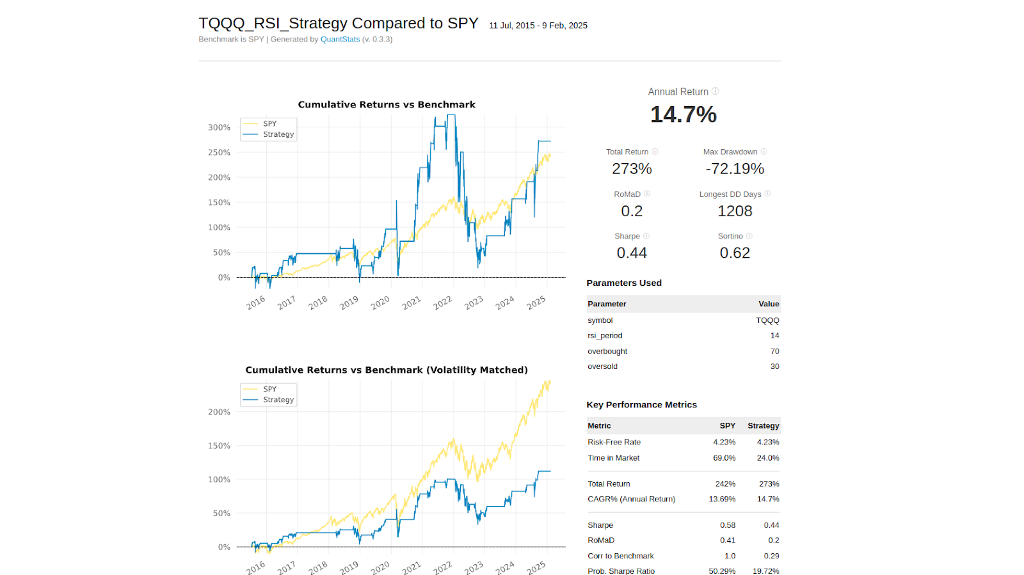Screen dimensions: 1024x575
Task: Click the info icon beside Total Return
Action: tap(655, 152)
